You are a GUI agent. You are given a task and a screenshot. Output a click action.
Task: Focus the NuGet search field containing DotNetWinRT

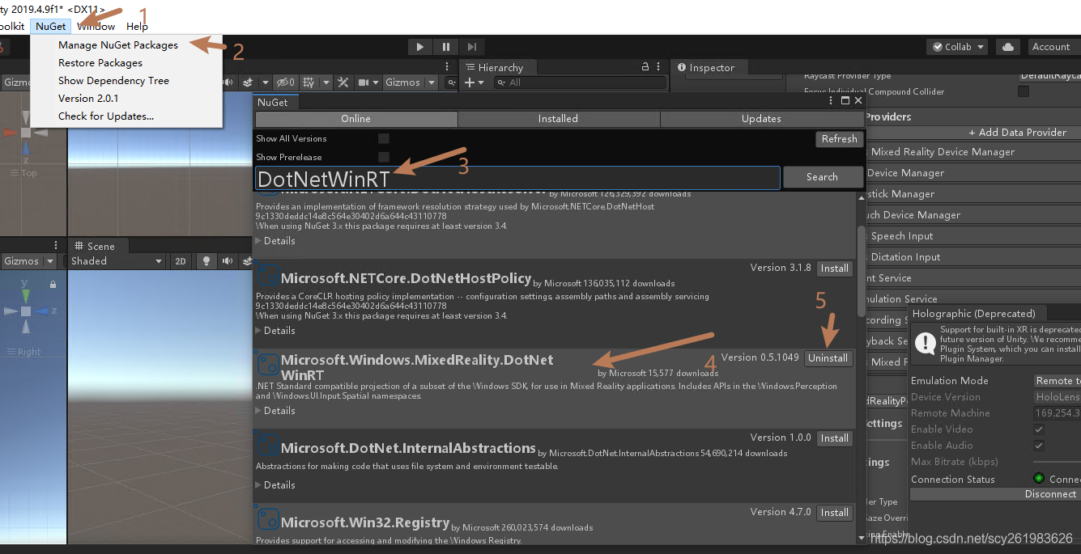click(x=517, y=178)
